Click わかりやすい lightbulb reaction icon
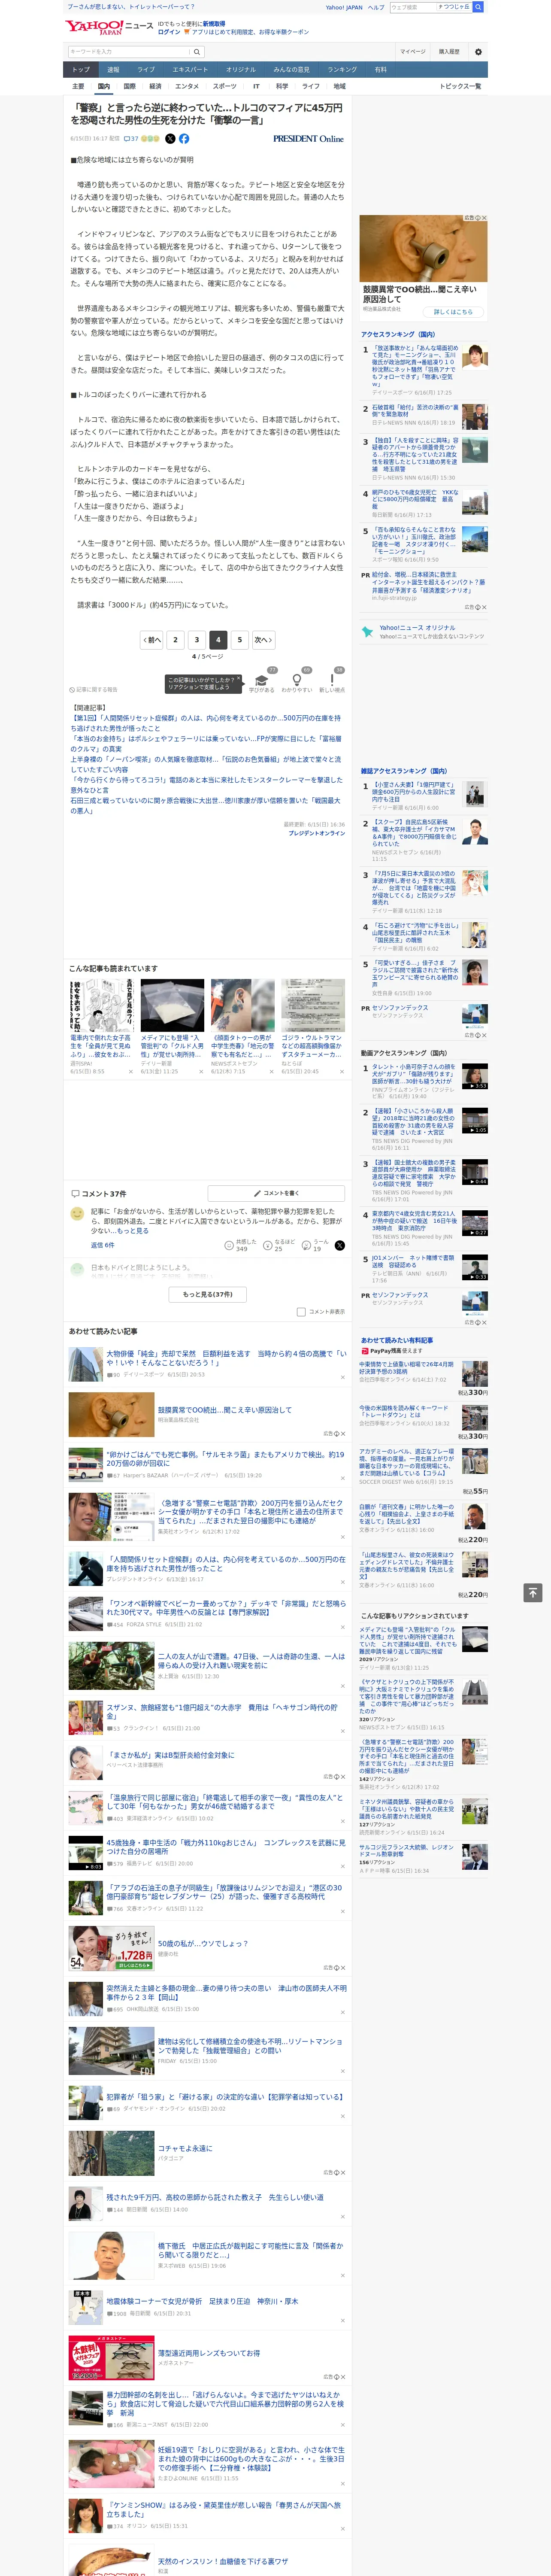This screenshot has width=551, height=2576. click(297, 681)
